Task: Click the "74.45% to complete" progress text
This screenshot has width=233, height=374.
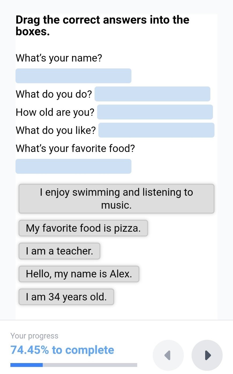Action: pyautogui.click(x=62, y=350)
